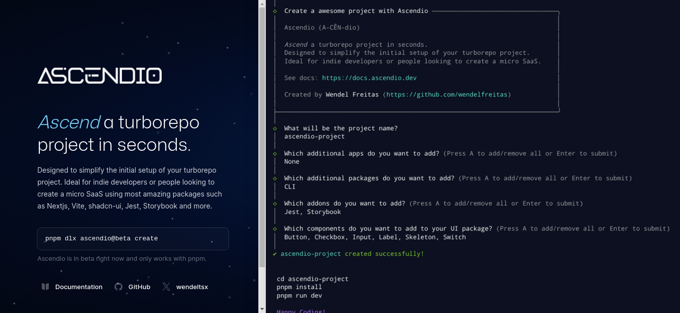Click the GitHub octocat icon
This screenshot has width=680, height=313.
[x=118, y=287]
